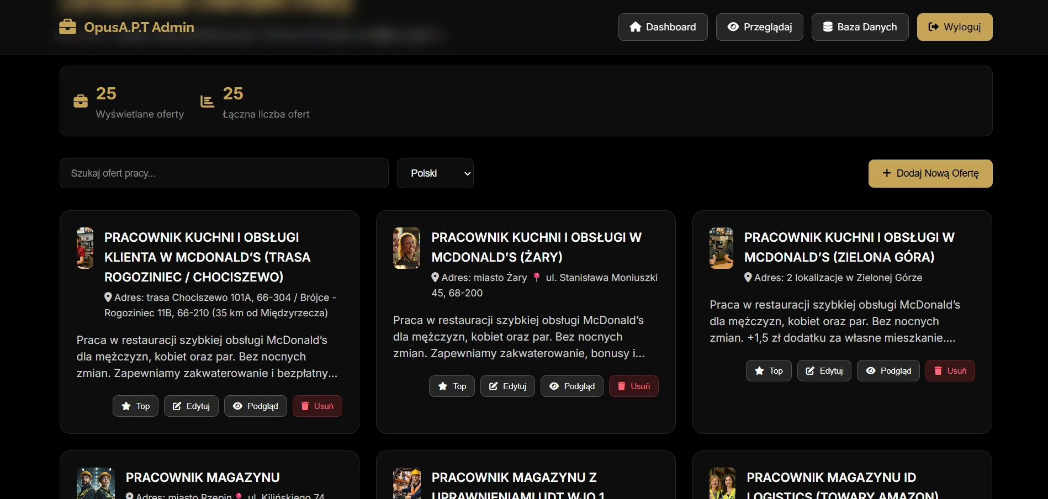Open the Pracownik Kuchni McDonald's (Zielona Góra) title
1048x499 pixels.
[849, 247]
